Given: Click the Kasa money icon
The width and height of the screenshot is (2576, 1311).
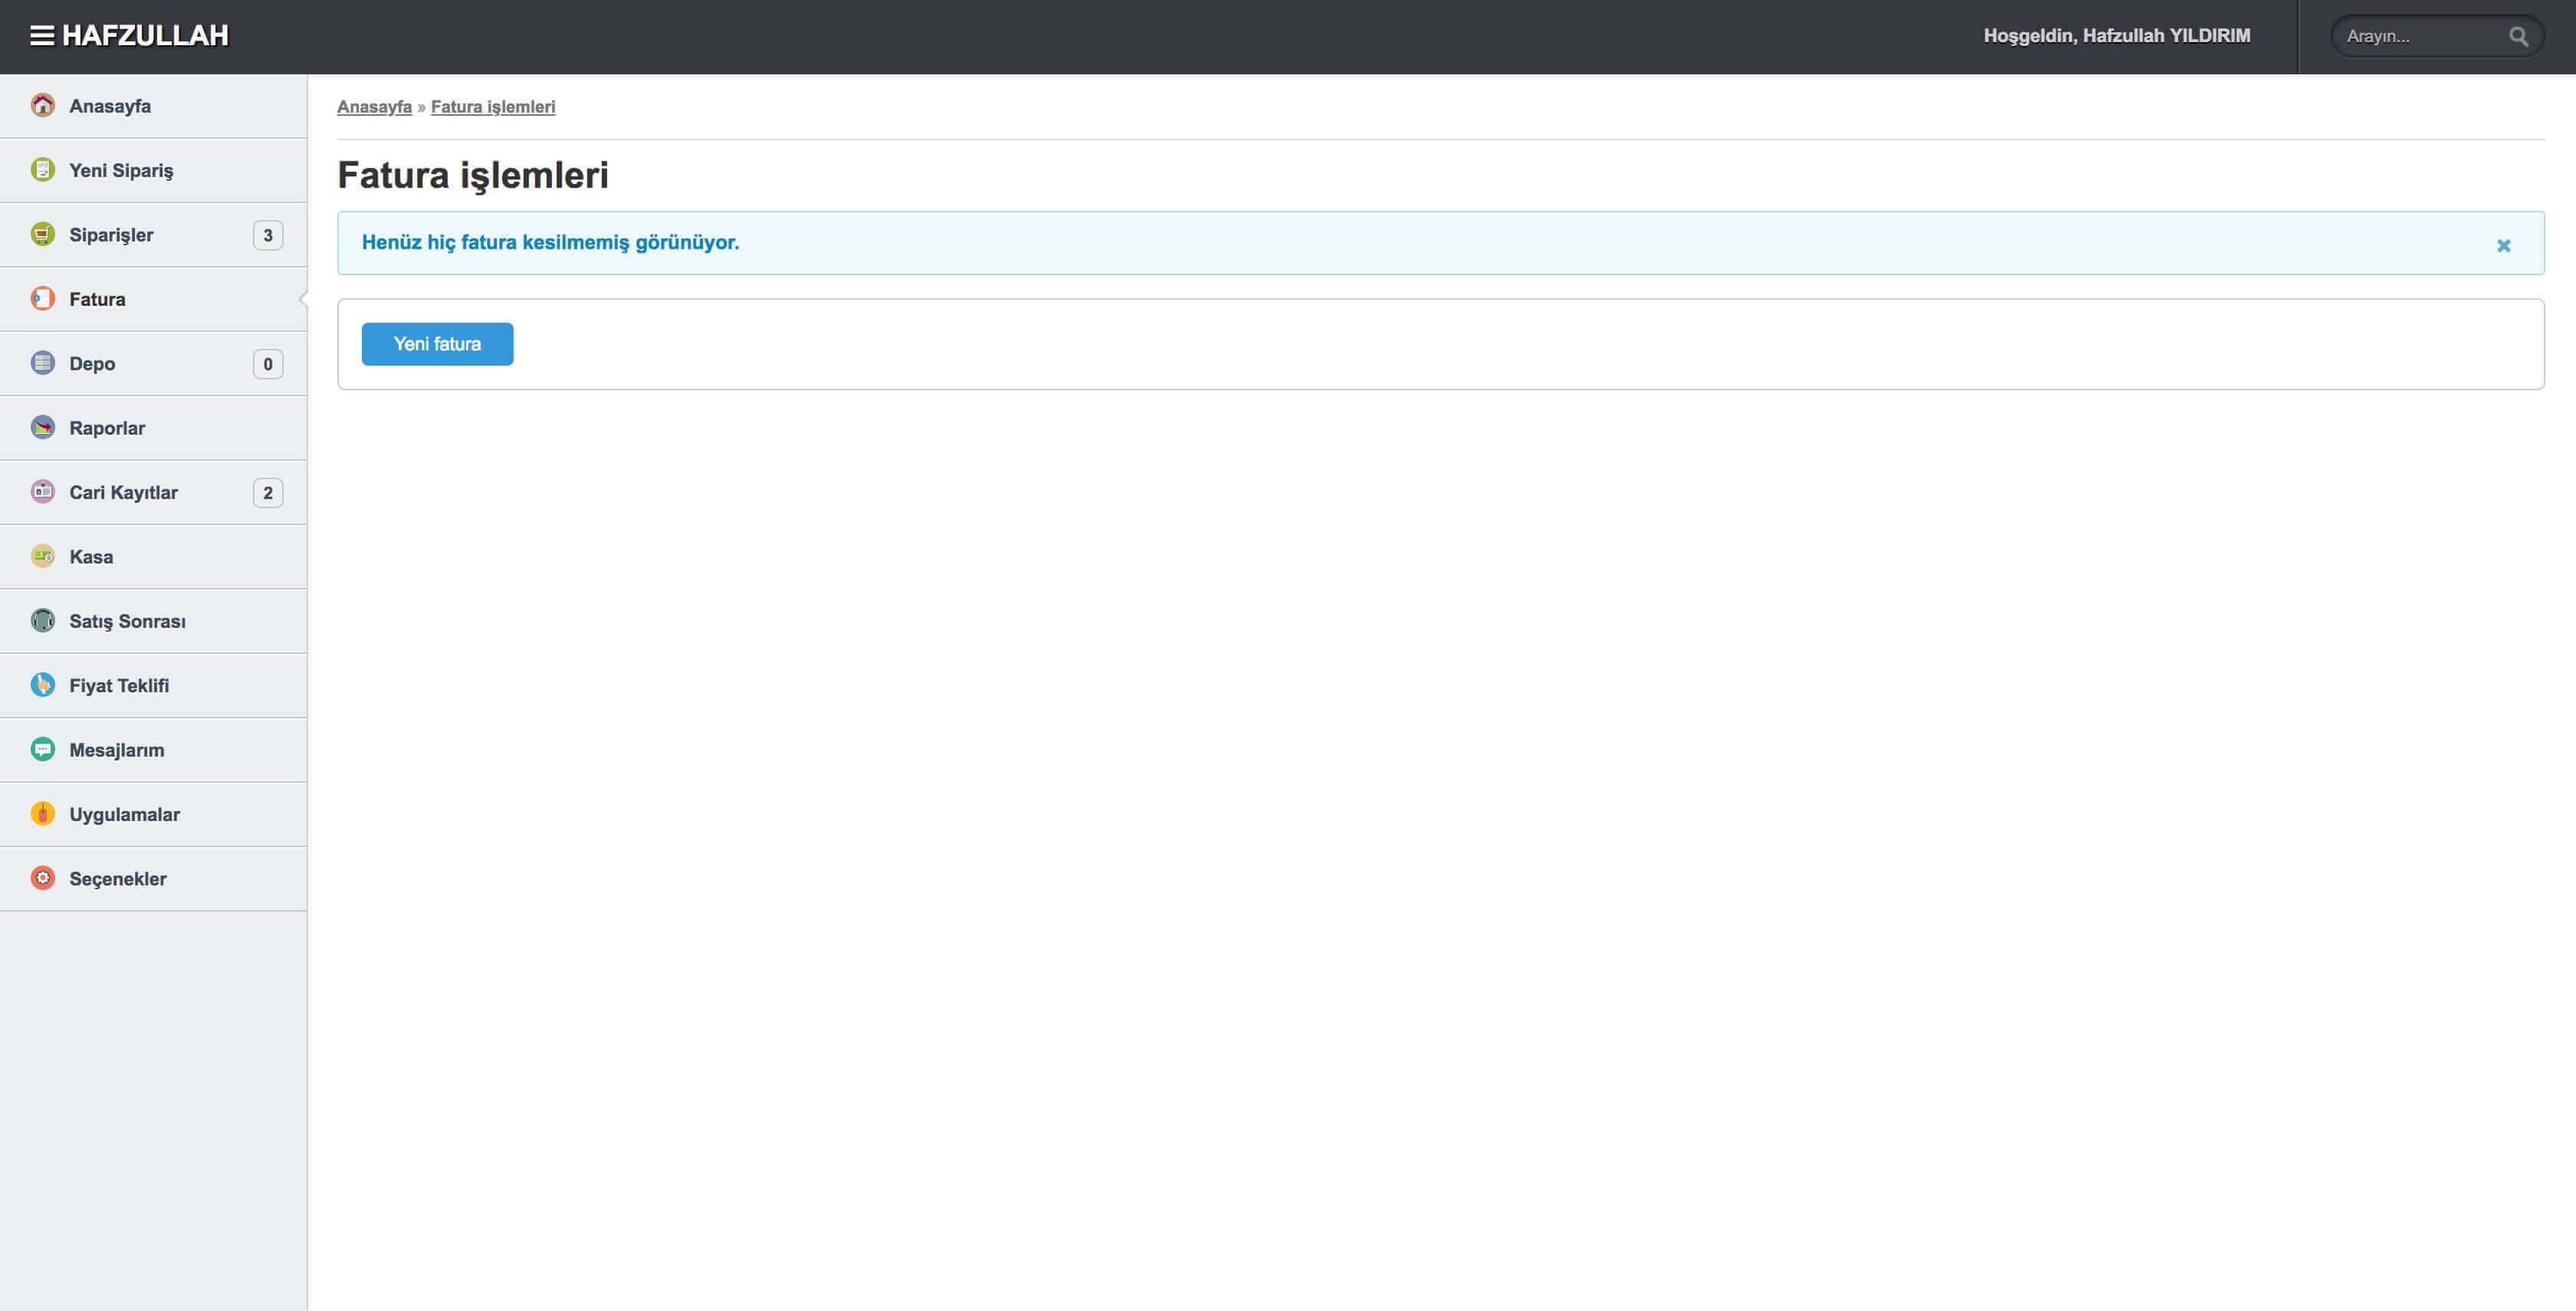Looking at the screenshot, I should click(x=42, y=556).
